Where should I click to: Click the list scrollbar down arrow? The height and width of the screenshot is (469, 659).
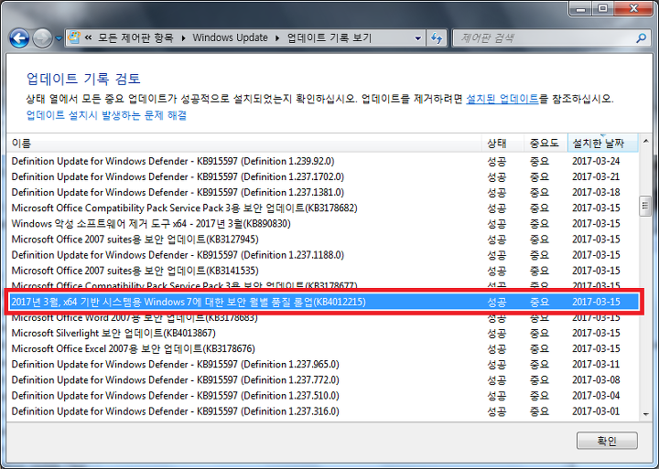[x=645, y=414]
